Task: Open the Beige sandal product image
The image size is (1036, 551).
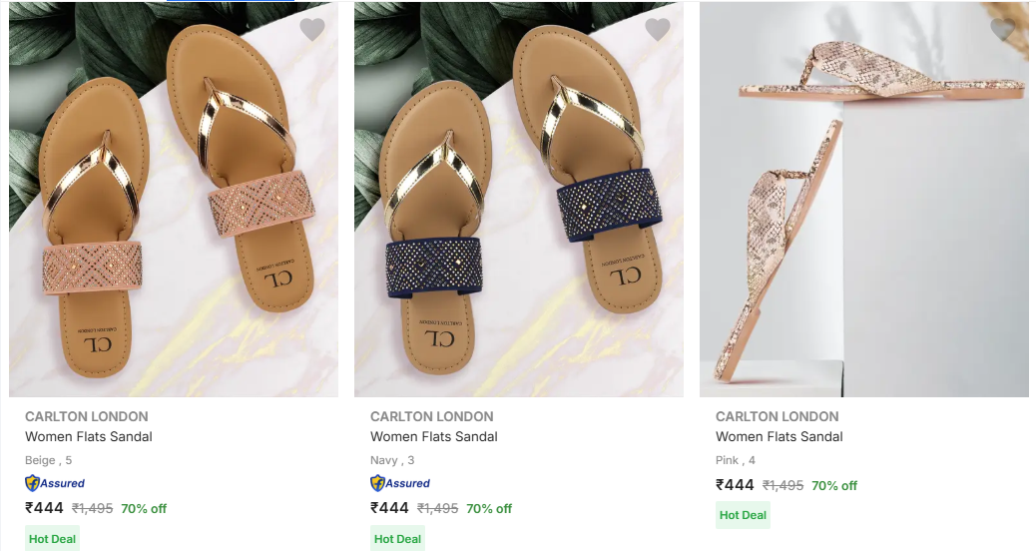Action: [174, 200]
